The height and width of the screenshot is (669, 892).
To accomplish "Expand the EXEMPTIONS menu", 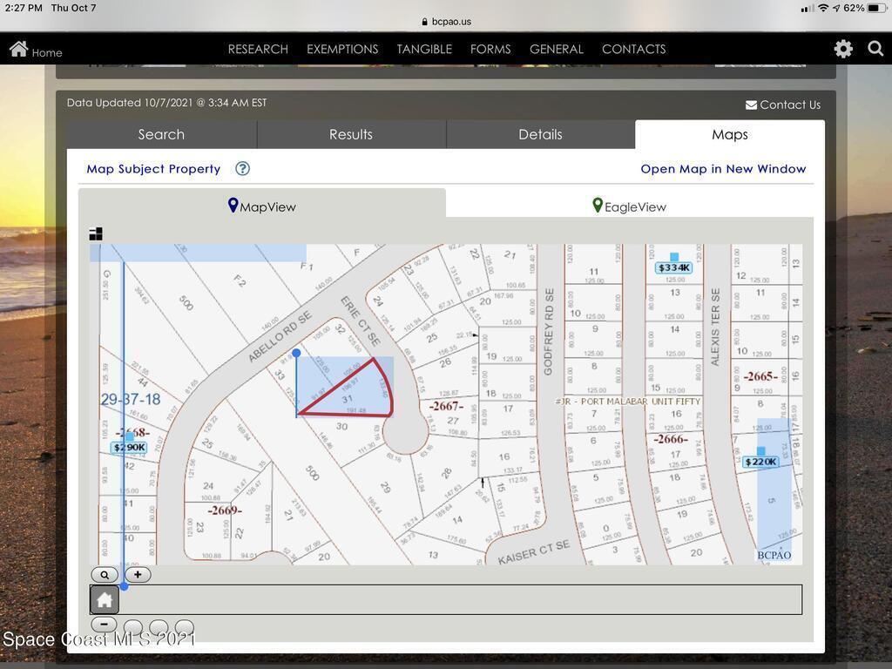I will [342, 49].
